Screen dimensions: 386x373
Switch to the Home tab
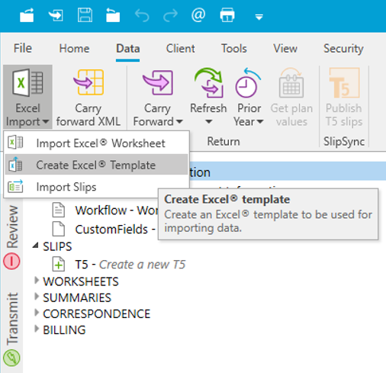[74, 48]
